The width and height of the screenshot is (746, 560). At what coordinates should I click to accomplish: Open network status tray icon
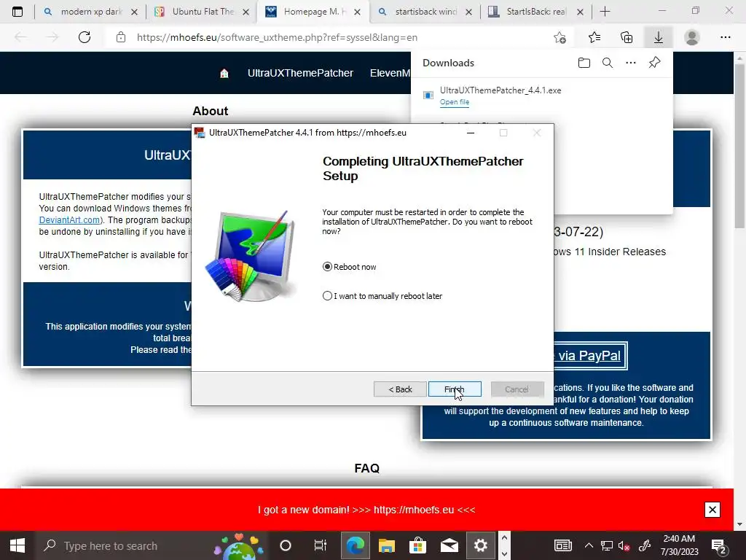(x=607, y=545)
